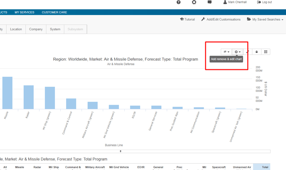Open the settings gear in top bar
Image resolution: width=286 pixels, height=170 pixels.
(194, 2)
